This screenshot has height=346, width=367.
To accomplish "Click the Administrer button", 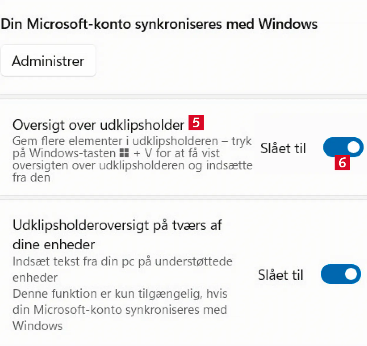I will coord(48,61).
